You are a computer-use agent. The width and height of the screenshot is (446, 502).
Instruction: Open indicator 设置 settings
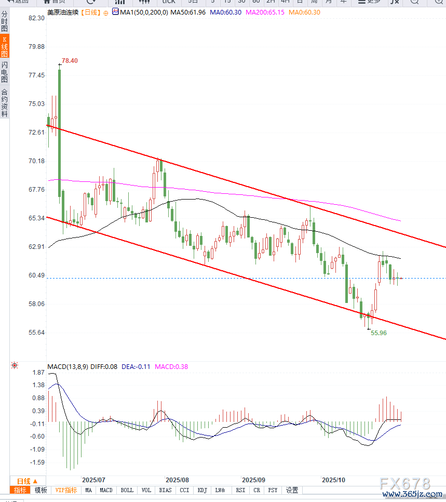292,490
